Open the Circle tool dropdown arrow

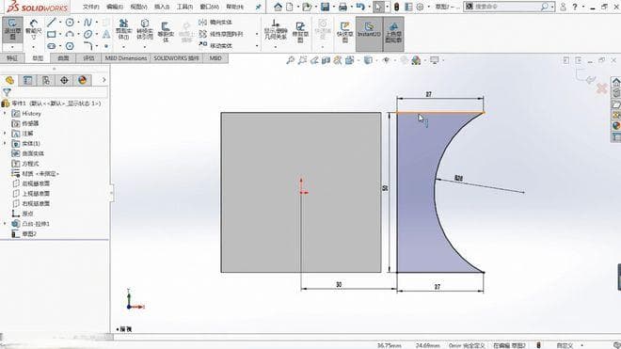(x=78, y=23)
